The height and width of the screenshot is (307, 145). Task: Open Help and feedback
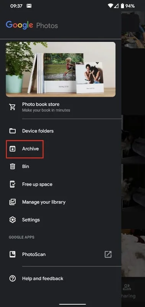tap(61, 279)
